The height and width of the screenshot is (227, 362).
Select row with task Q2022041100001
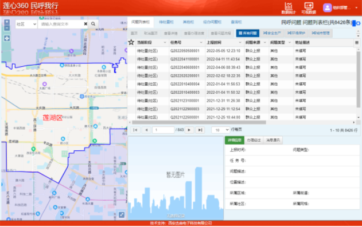pos(242,59)
